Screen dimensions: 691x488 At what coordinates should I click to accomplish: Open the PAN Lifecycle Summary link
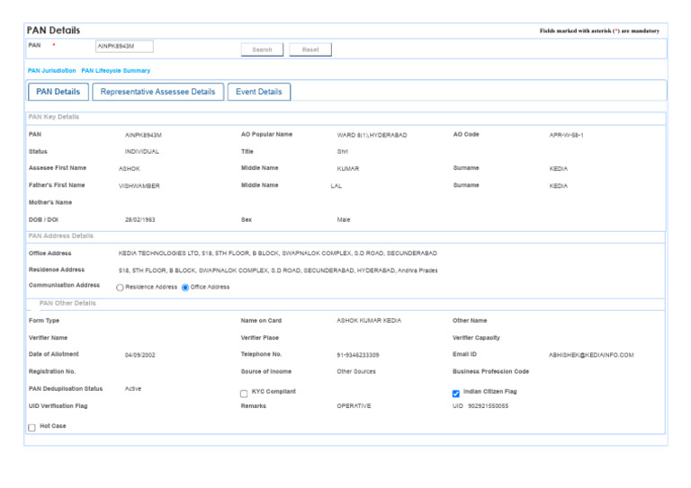pos(115,70)
